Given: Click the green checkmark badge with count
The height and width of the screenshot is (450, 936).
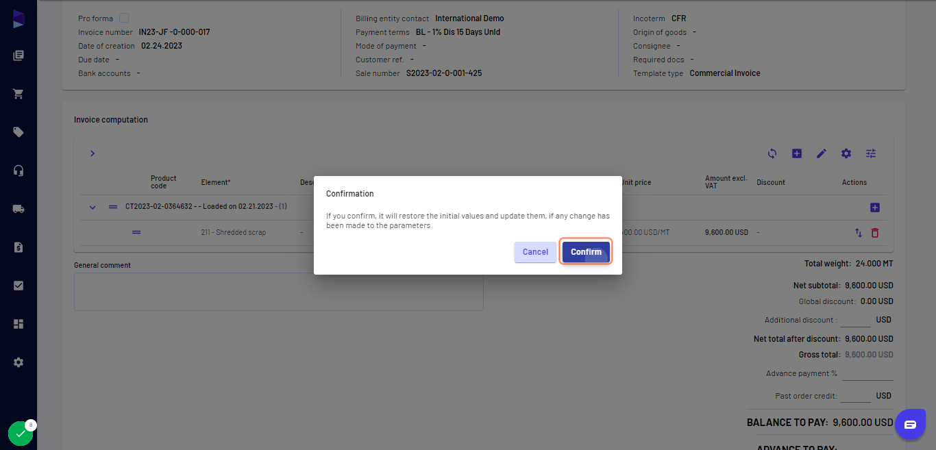Looking at the screenshot, I should coord(21,433).
